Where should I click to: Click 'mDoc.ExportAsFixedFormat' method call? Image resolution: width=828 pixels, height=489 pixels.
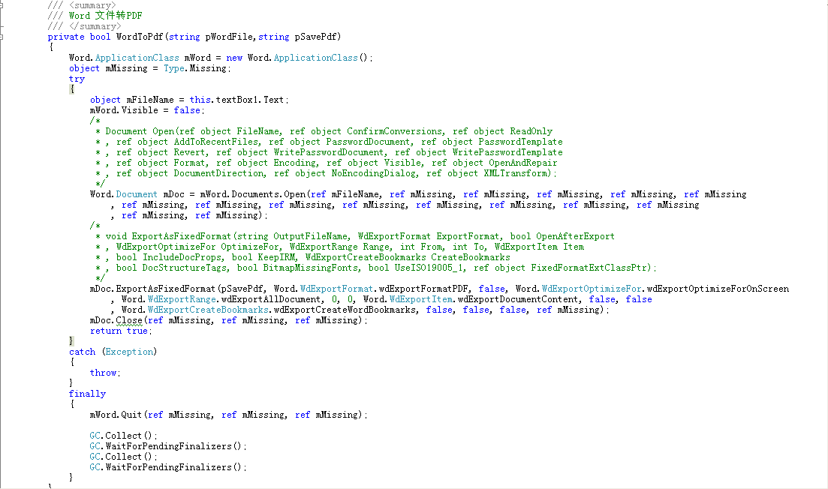click(x=152, y=289)
